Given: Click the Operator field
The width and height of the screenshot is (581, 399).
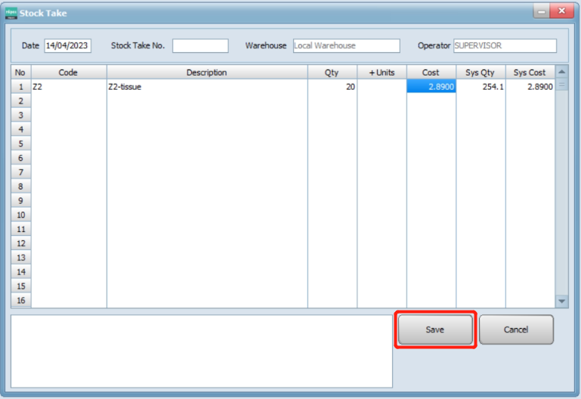Looking at the screenshot, I should point(505,46).
